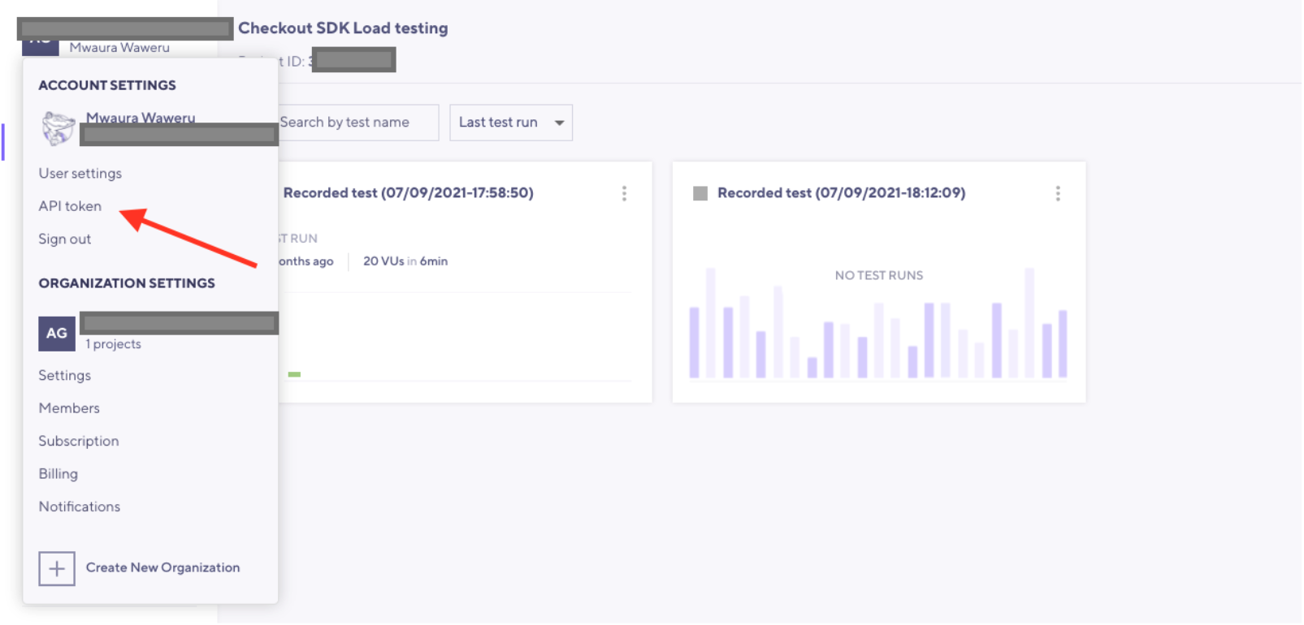
Task: Click the AG organization avatar
Action: (x=57, y=334)
